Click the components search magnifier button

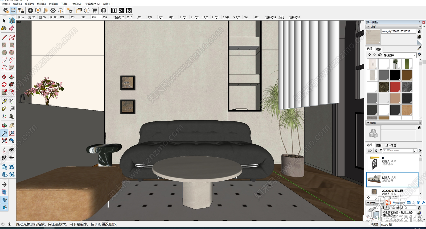tap(415, 150)
